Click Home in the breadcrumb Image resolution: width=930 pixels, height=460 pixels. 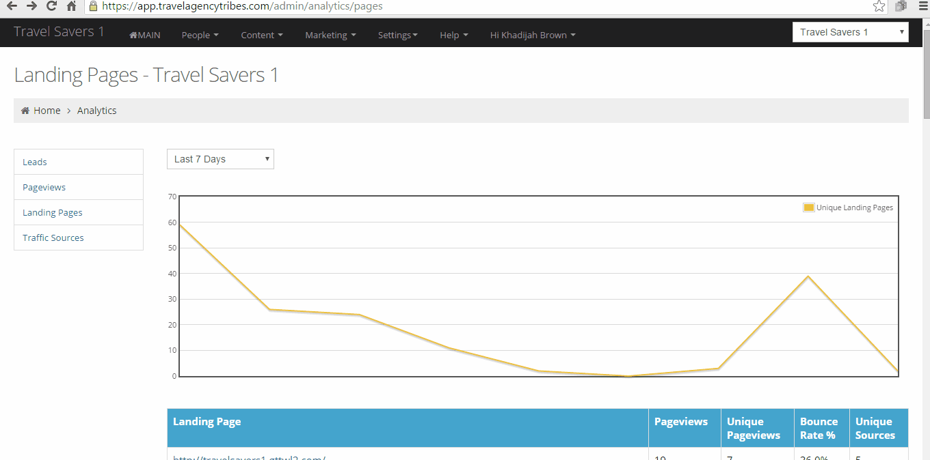tap(46, 111)
